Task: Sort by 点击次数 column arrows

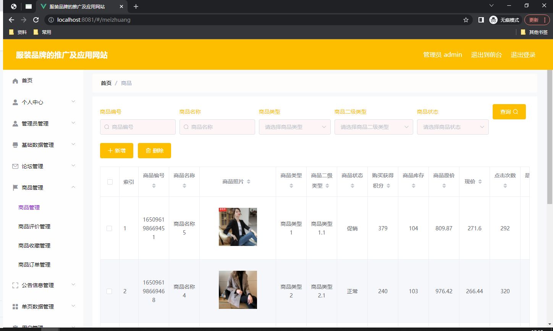Action: 505,186
